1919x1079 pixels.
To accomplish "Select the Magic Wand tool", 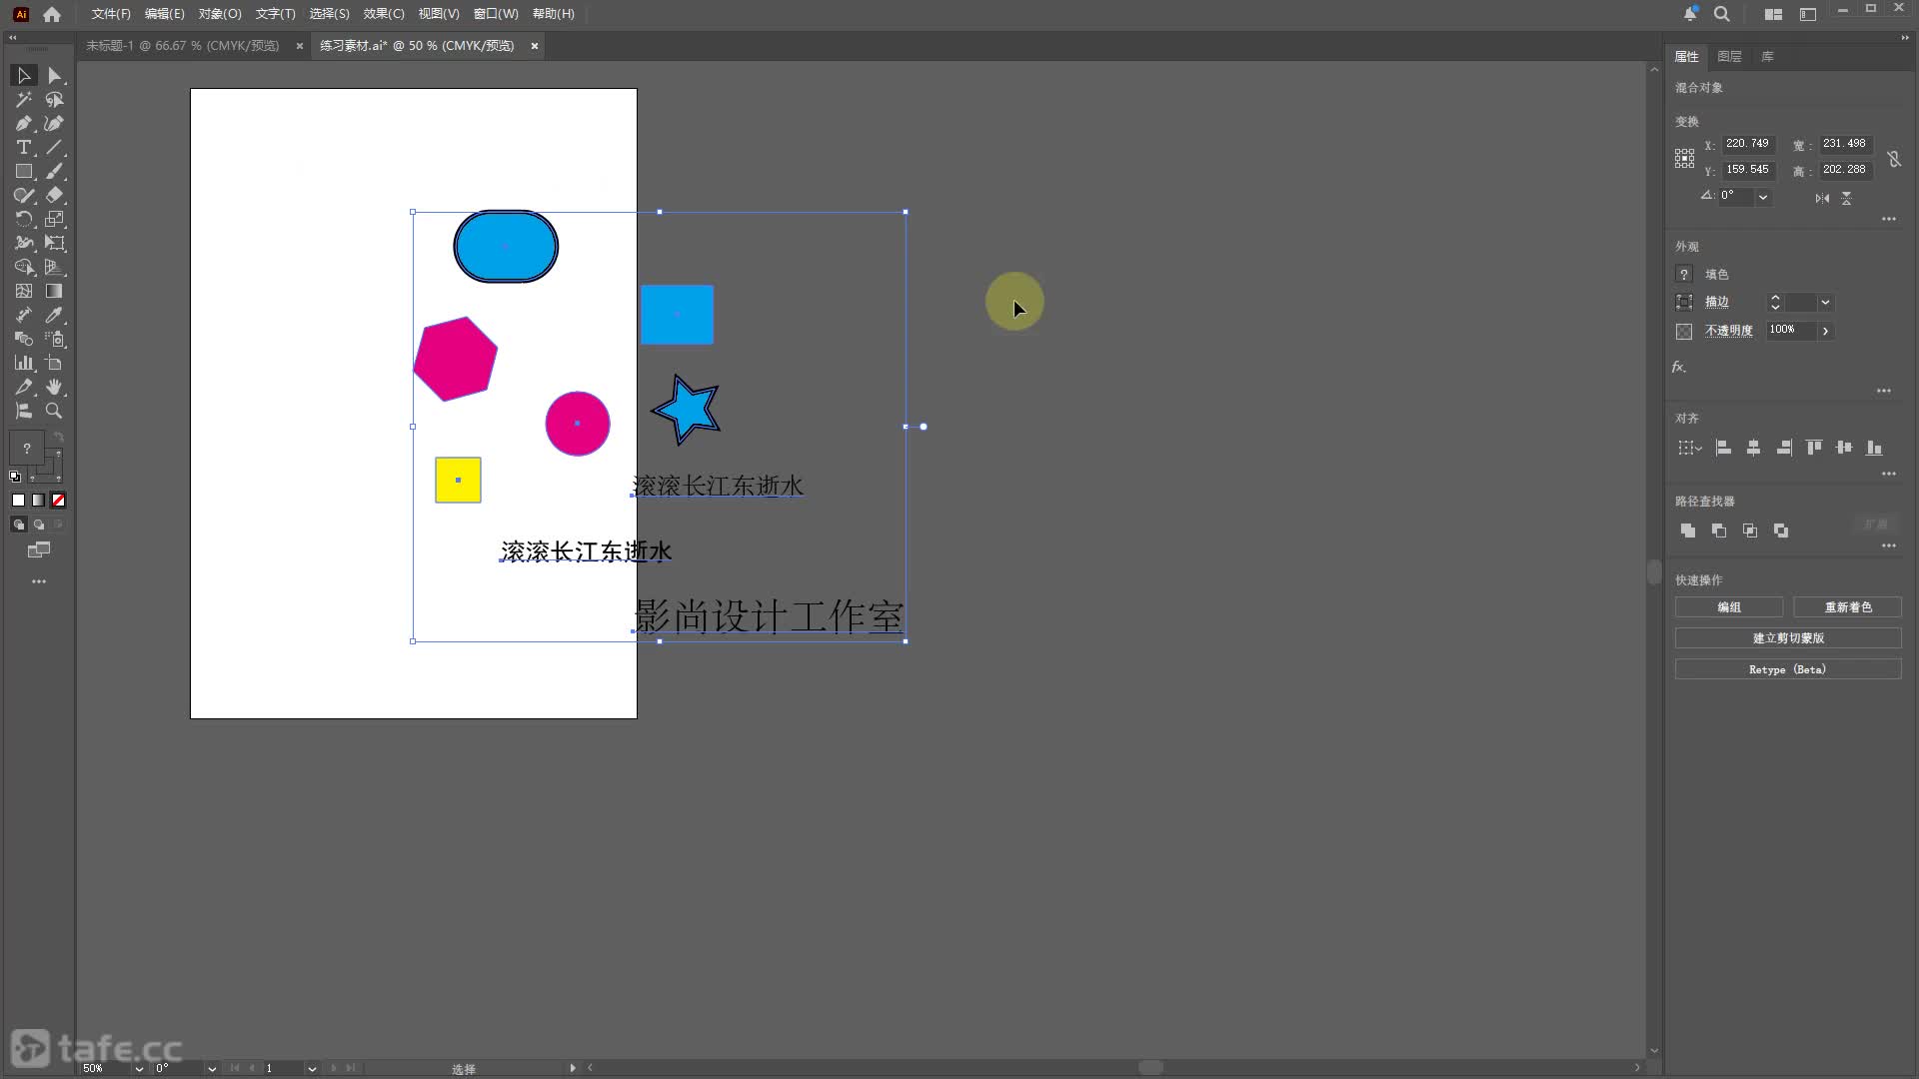I will (x=24, y=100).
